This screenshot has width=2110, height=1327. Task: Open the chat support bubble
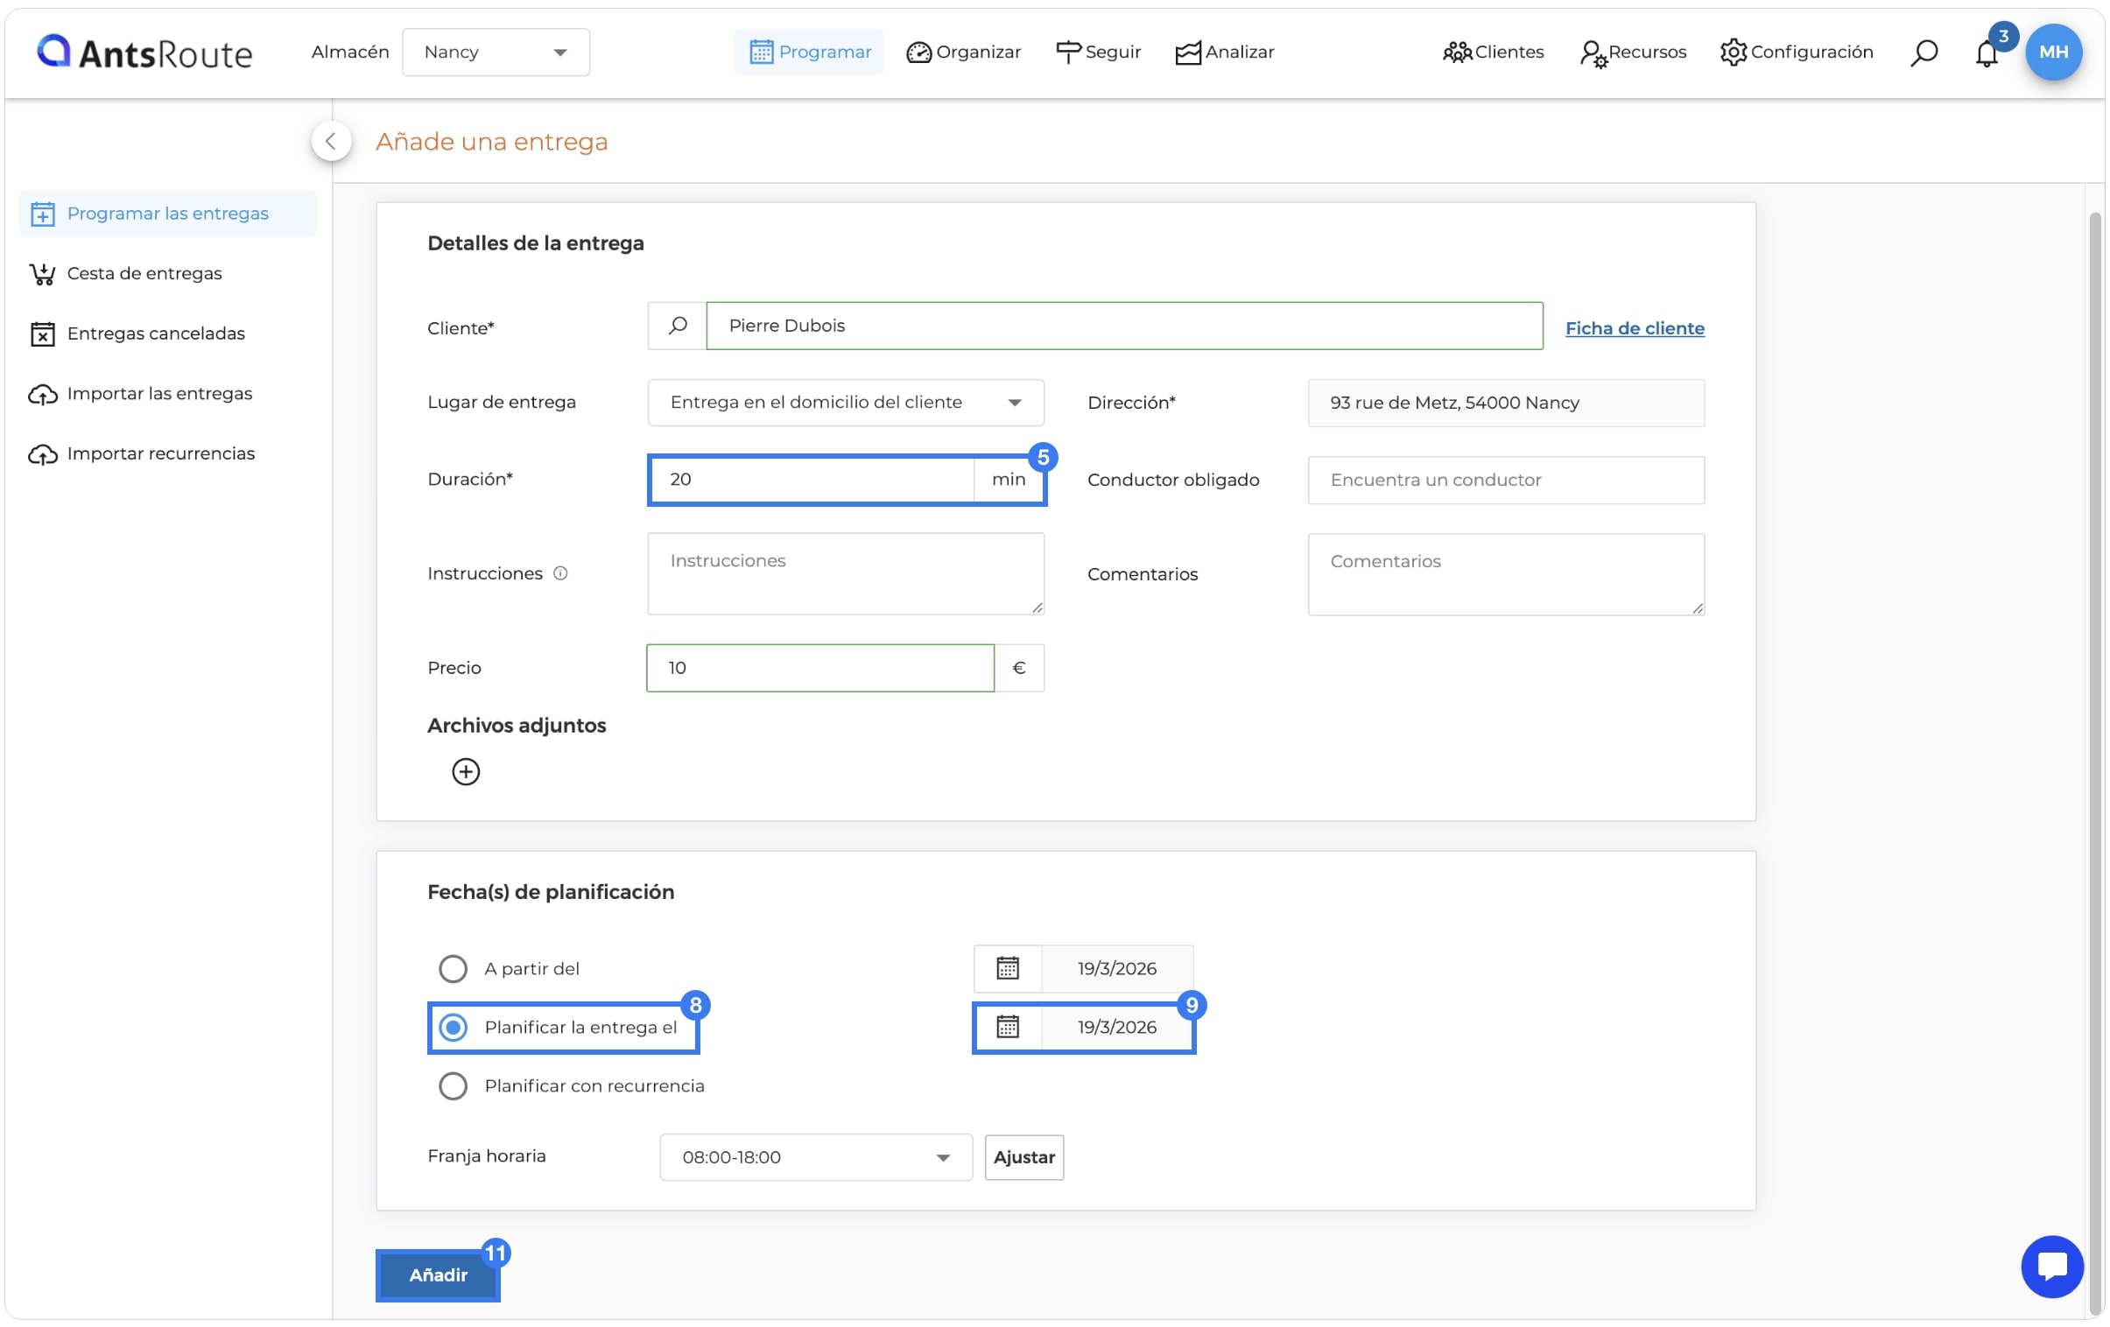2051,1267
